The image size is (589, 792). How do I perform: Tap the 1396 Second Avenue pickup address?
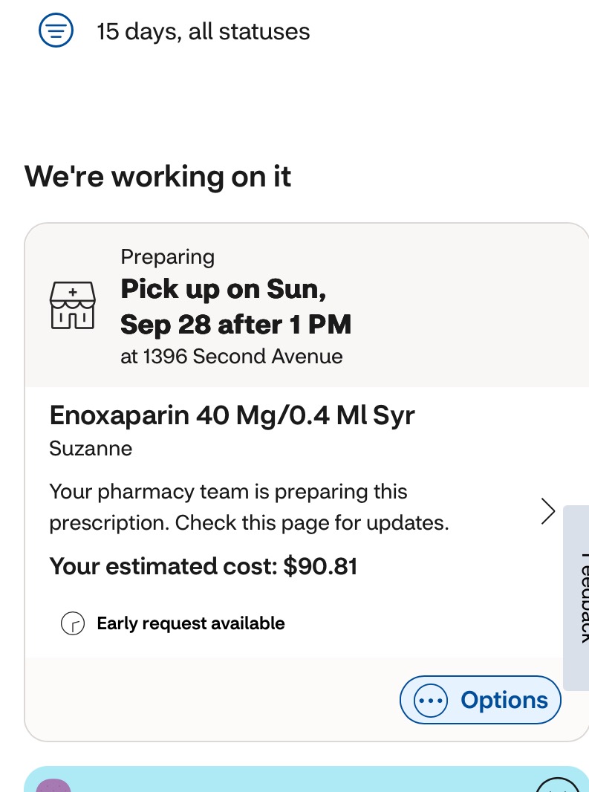pyautogui.click(x=231, y=357)
